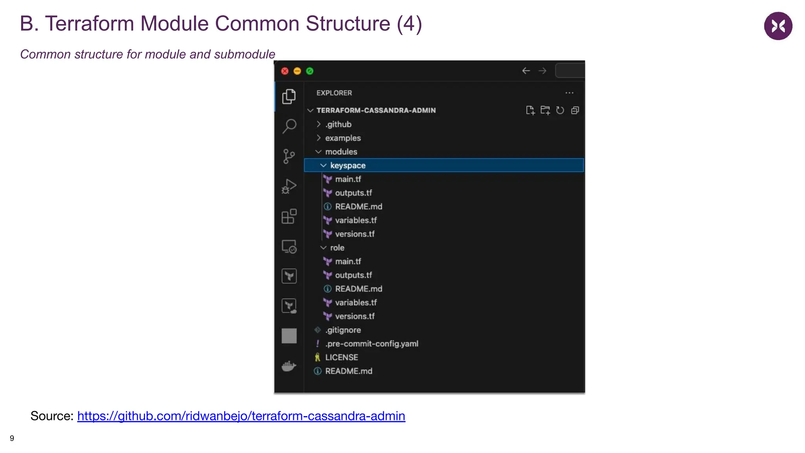Go forward with the right arrow
This screenshot has height=453, width=805.
pyautogui.click(x=542, y=71)
